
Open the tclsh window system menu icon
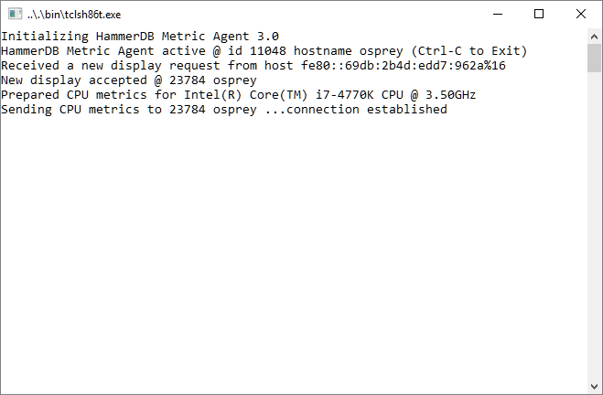click(15, 15)
